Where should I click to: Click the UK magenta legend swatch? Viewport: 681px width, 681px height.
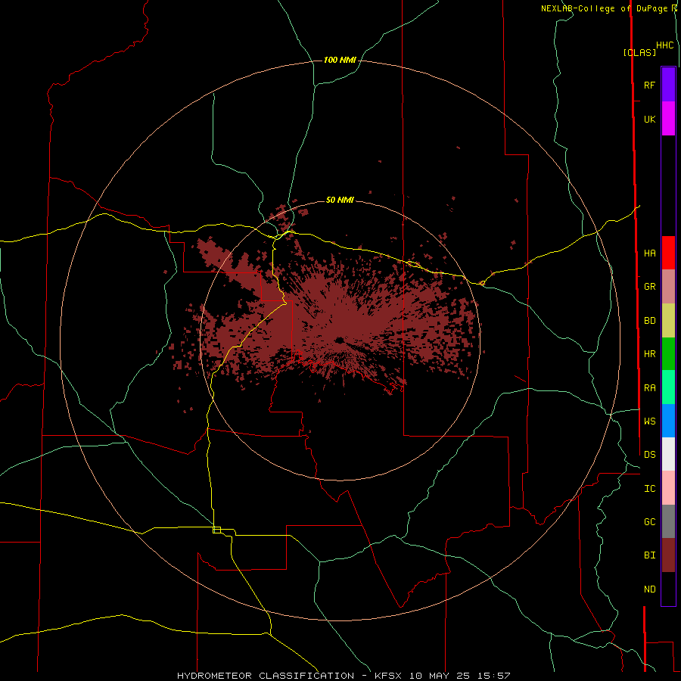pyautogui.click(x=668, y=119)
